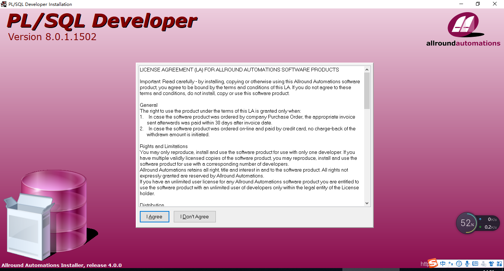Click the 'General' heading in license text

point(149,105)
